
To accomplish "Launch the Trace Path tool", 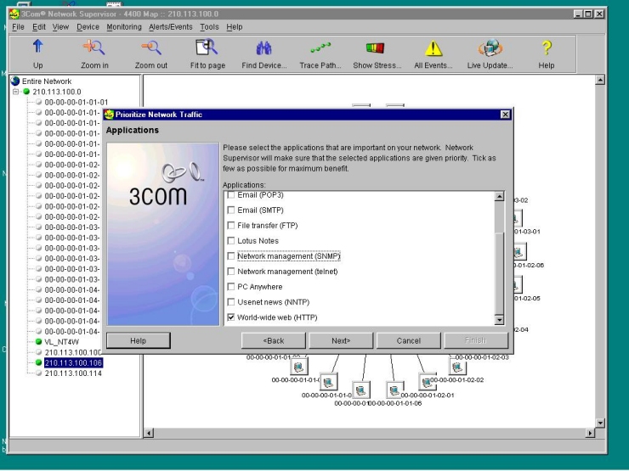I will [320, 49].
